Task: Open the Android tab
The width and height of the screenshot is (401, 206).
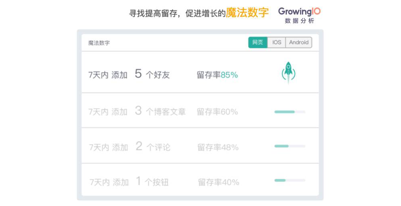Action: pyautogui.click(x=299, y=42)
